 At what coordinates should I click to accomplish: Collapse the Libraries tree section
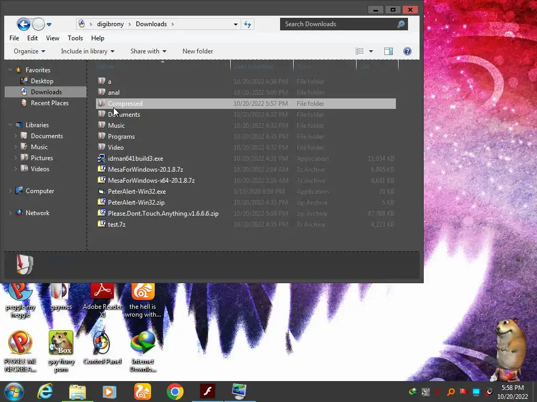[x=10, y=125]
